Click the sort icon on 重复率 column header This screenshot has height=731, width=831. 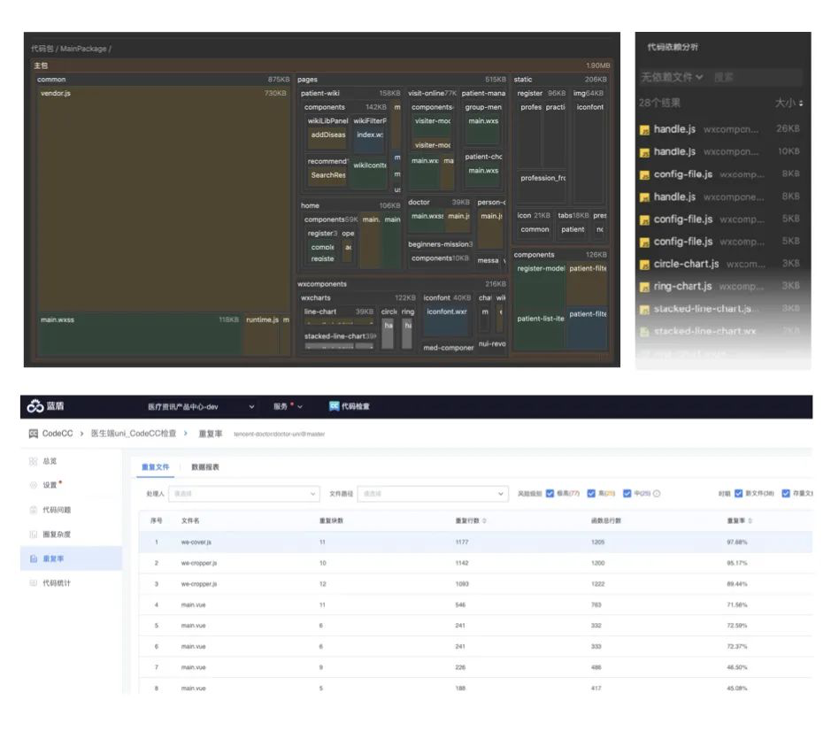click(750, 520)
